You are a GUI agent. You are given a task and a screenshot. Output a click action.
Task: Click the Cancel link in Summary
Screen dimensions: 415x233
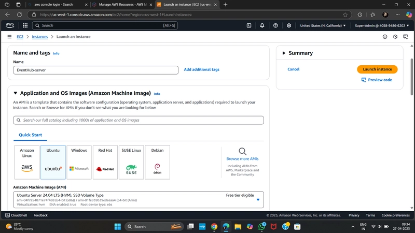click(x=293, y=69)
